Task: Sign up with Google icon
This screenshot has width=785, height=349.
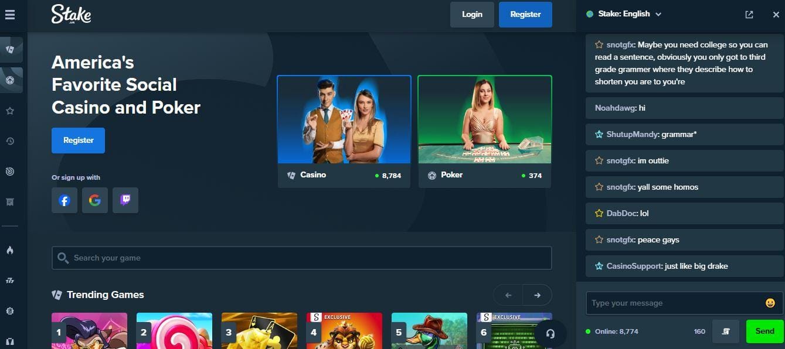Action: point(95,200)
